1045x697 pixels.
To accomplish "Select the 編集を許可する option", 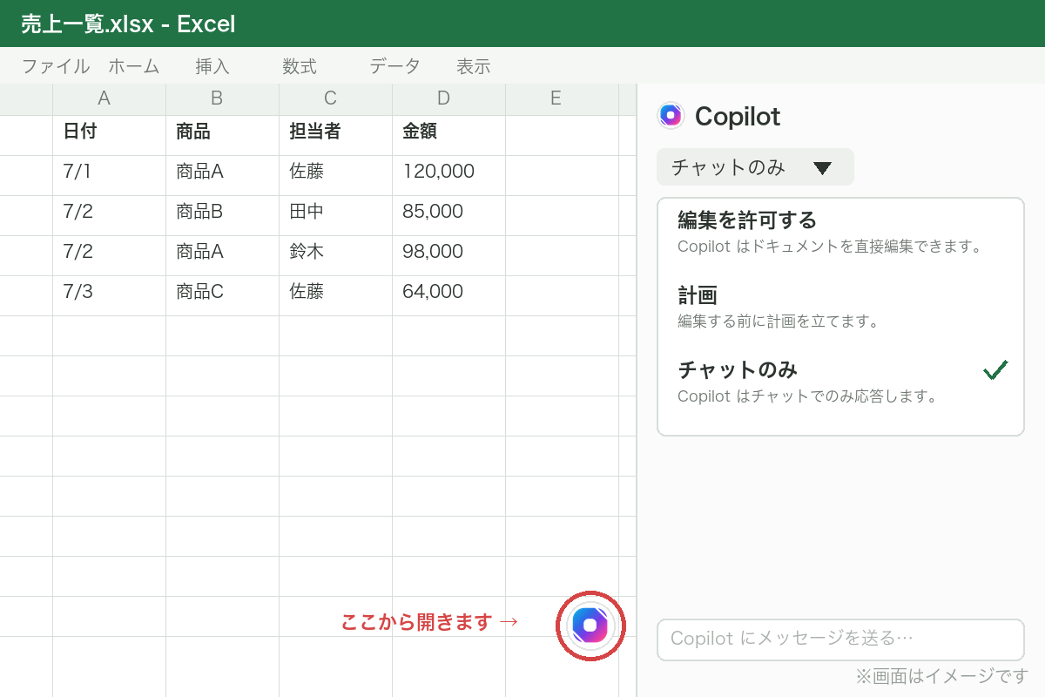I will coord(840,233).
